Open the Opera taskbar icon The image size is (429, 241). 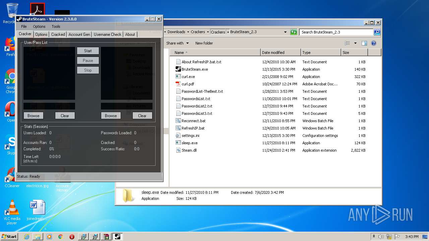[72, 237]
